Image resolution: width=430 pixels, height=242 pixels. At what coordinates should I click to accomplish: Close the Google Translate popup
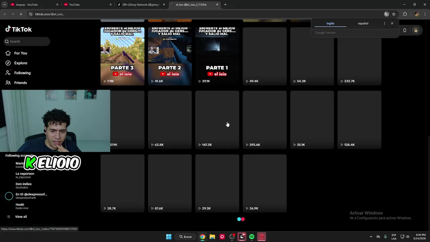click(392, 24)
